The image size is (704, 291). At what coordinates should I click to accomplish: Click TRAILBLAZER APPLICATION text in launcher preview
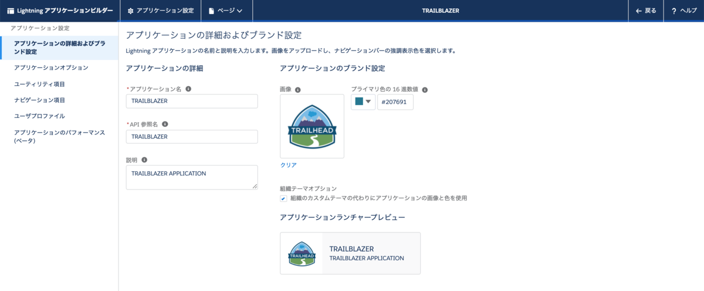click(x=367, y=258)
